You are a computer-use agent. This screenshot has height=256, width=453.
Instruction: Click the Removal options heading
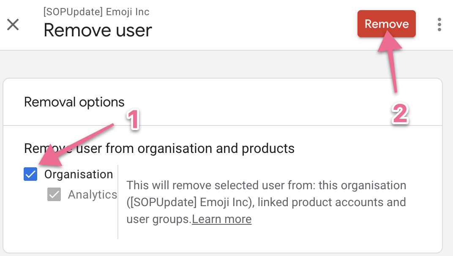point(74,102)
